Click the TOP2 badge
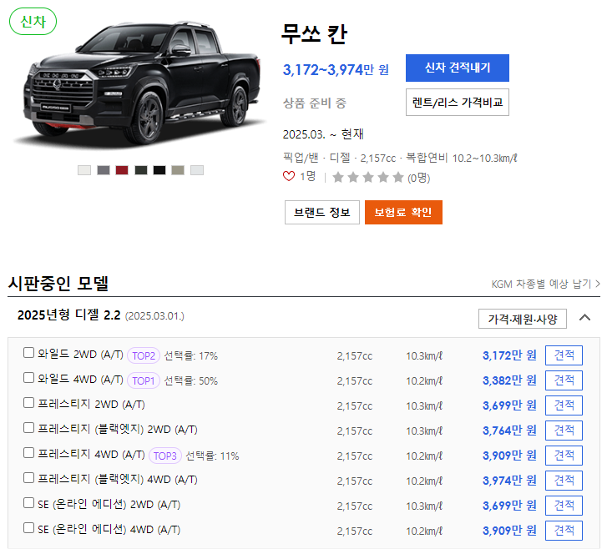 tap(144, 356)
